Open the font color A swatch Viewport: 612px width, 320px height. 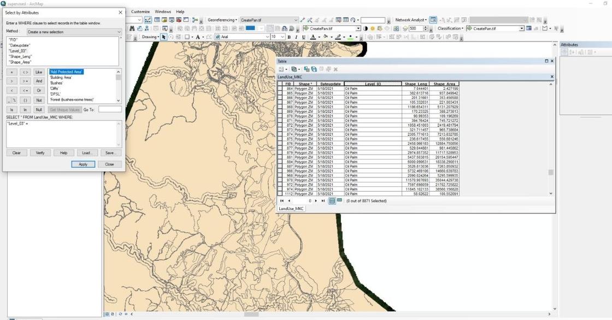point(313,37)
